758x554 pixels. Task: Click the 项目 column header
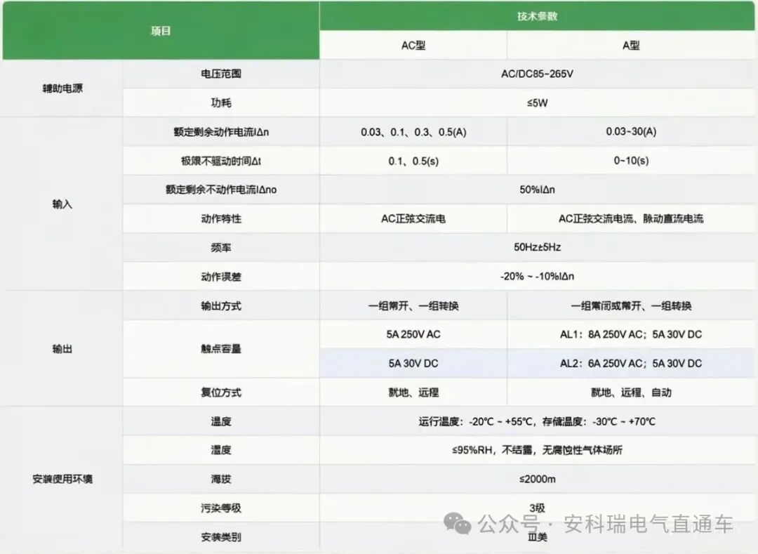click(x=161, y=30)
